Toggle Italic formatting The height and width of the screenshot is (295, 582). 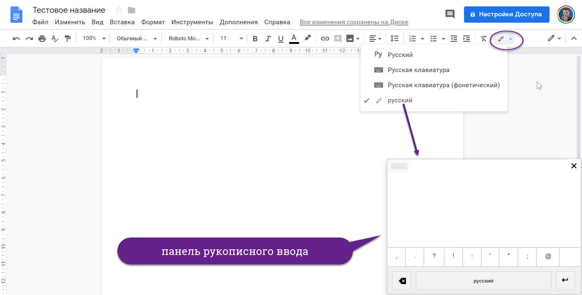pos(268,38)
